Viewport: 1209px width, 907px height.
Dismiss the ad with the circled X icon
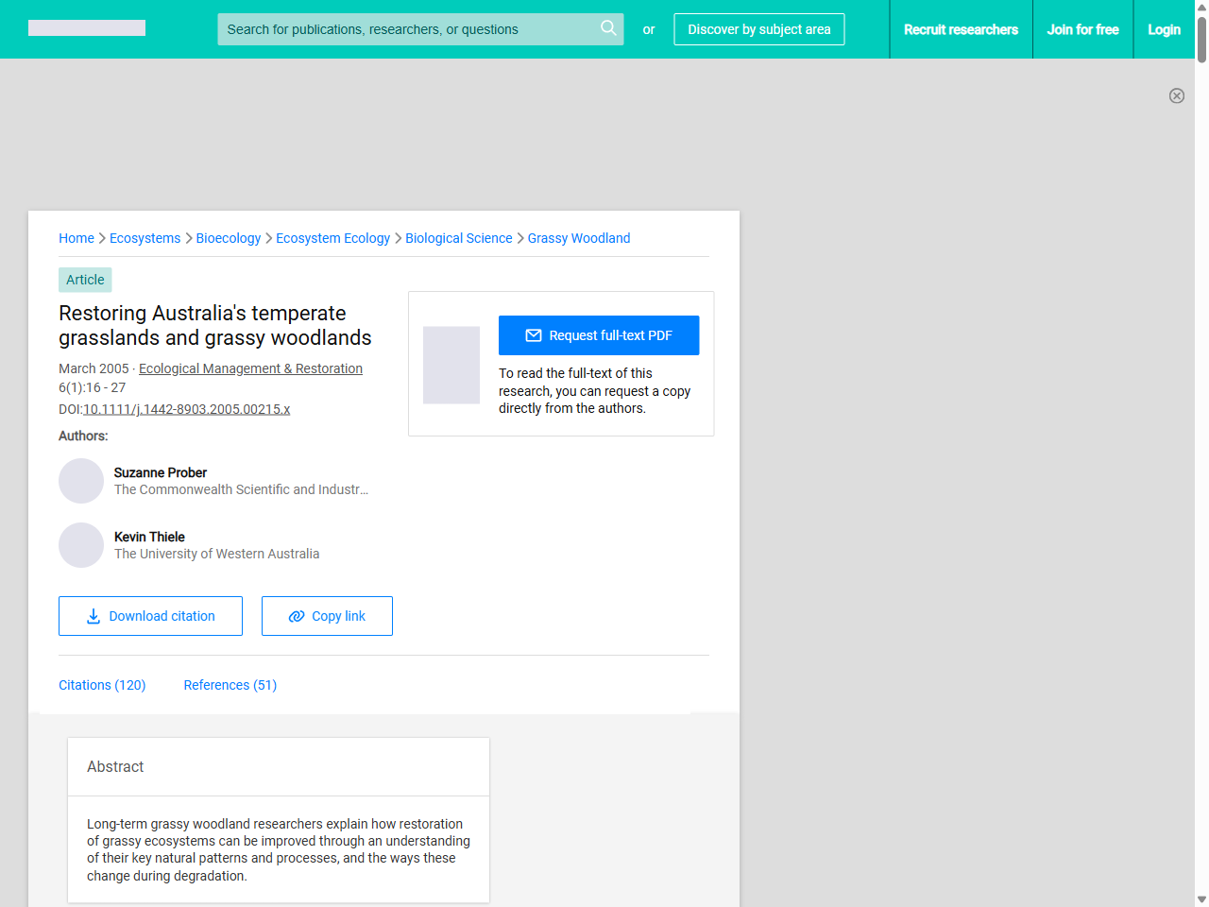pos(1177,95)
